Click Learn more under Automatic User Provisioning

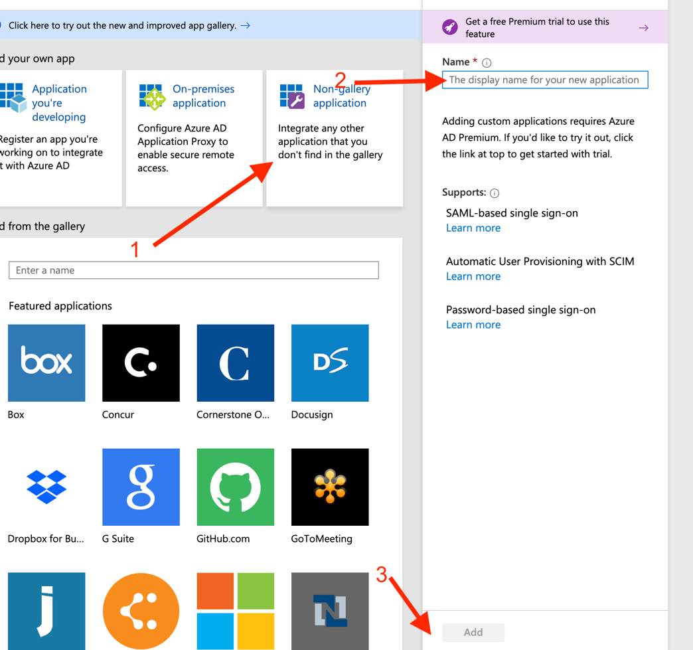click(x=473, y=276)
